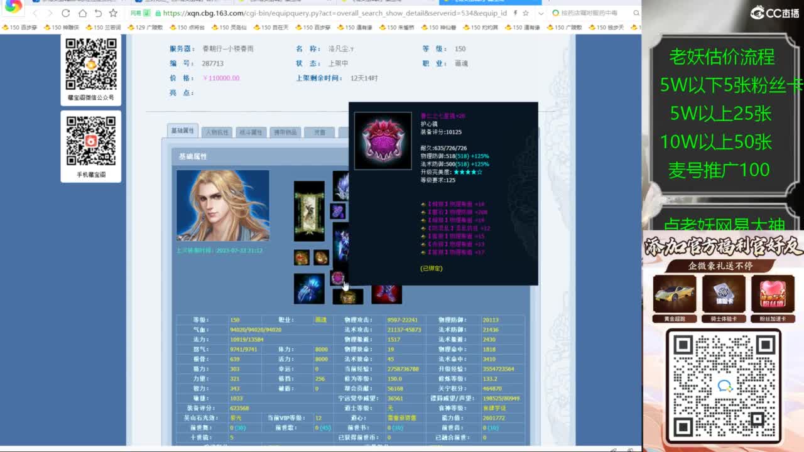This screenshot has height=452, width=804.
Task: Open the red boots equipment slot icon
Action: [x=386, y=294]
